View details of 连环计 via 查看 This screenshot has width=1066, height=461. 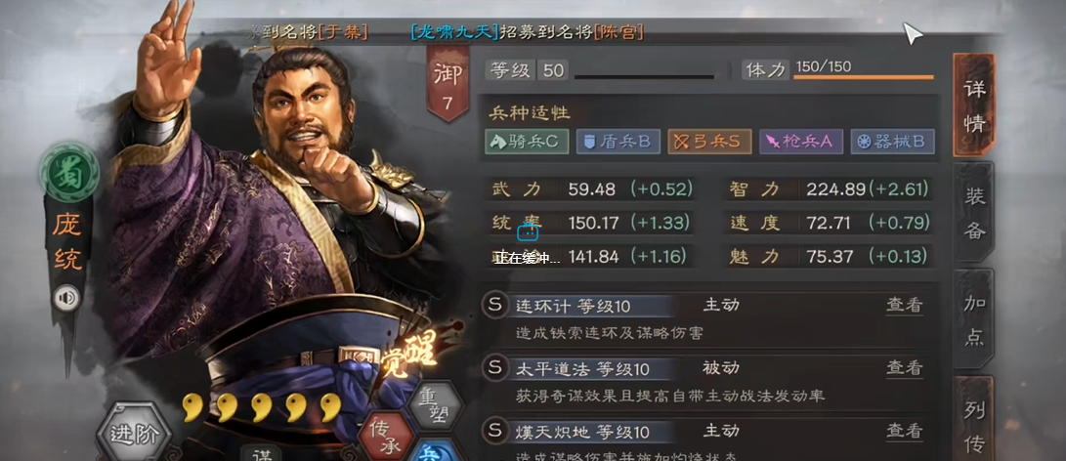point(904,306)
